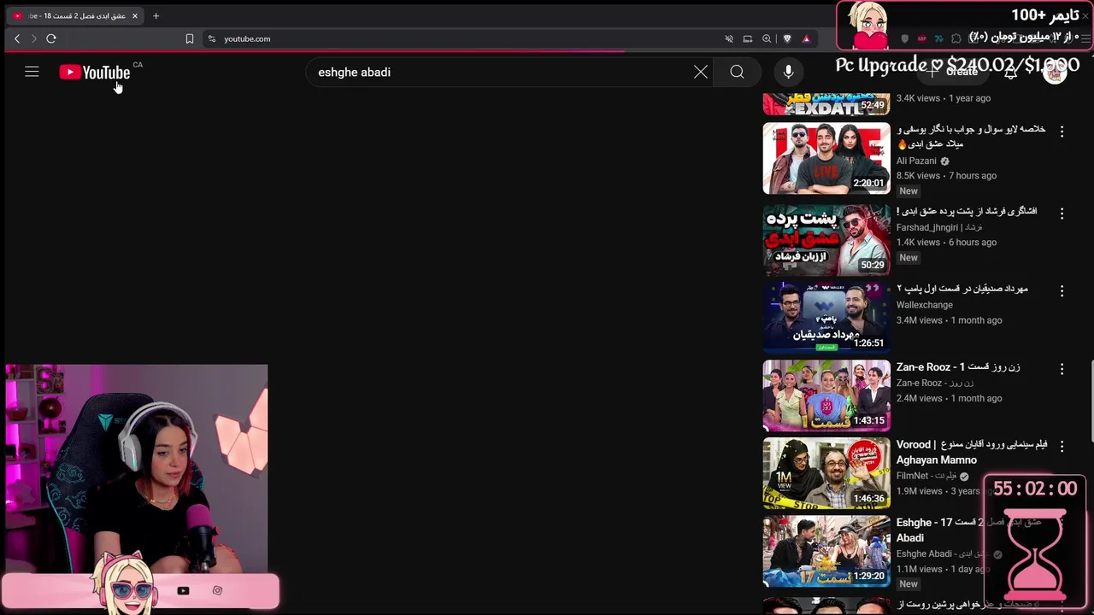Open a new browser tab

click(156, 15)
